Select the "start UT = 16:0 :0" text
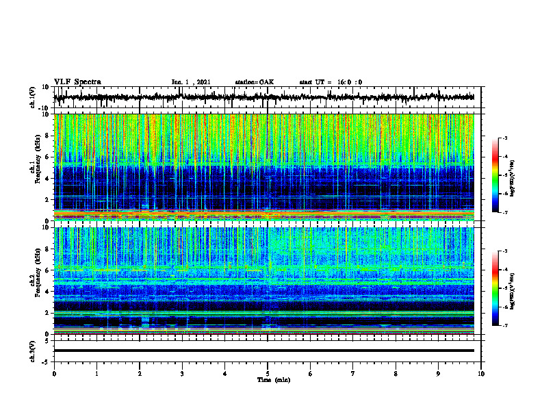 [331, 82]
